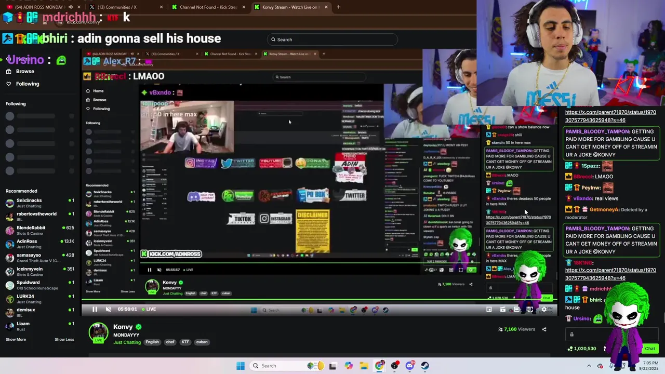Select the cuban tag
The image size is (665, 374).
[202, 342]
